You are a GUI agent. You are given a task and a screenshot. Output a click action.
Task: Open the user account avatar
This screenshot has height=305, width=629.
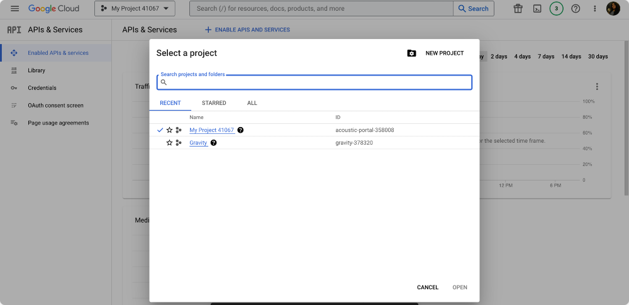coord(613,8)
